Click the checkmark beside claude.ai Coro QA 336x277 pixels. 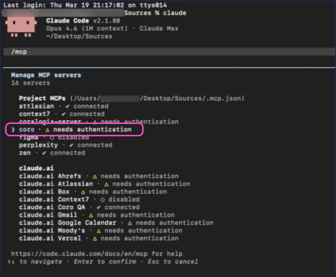(99, 207)
